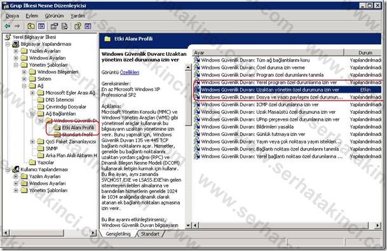This screenshot has width=387, height=251.
Task: Click the Kullanıcı Yapılandırması user icon
Action: 16,169
